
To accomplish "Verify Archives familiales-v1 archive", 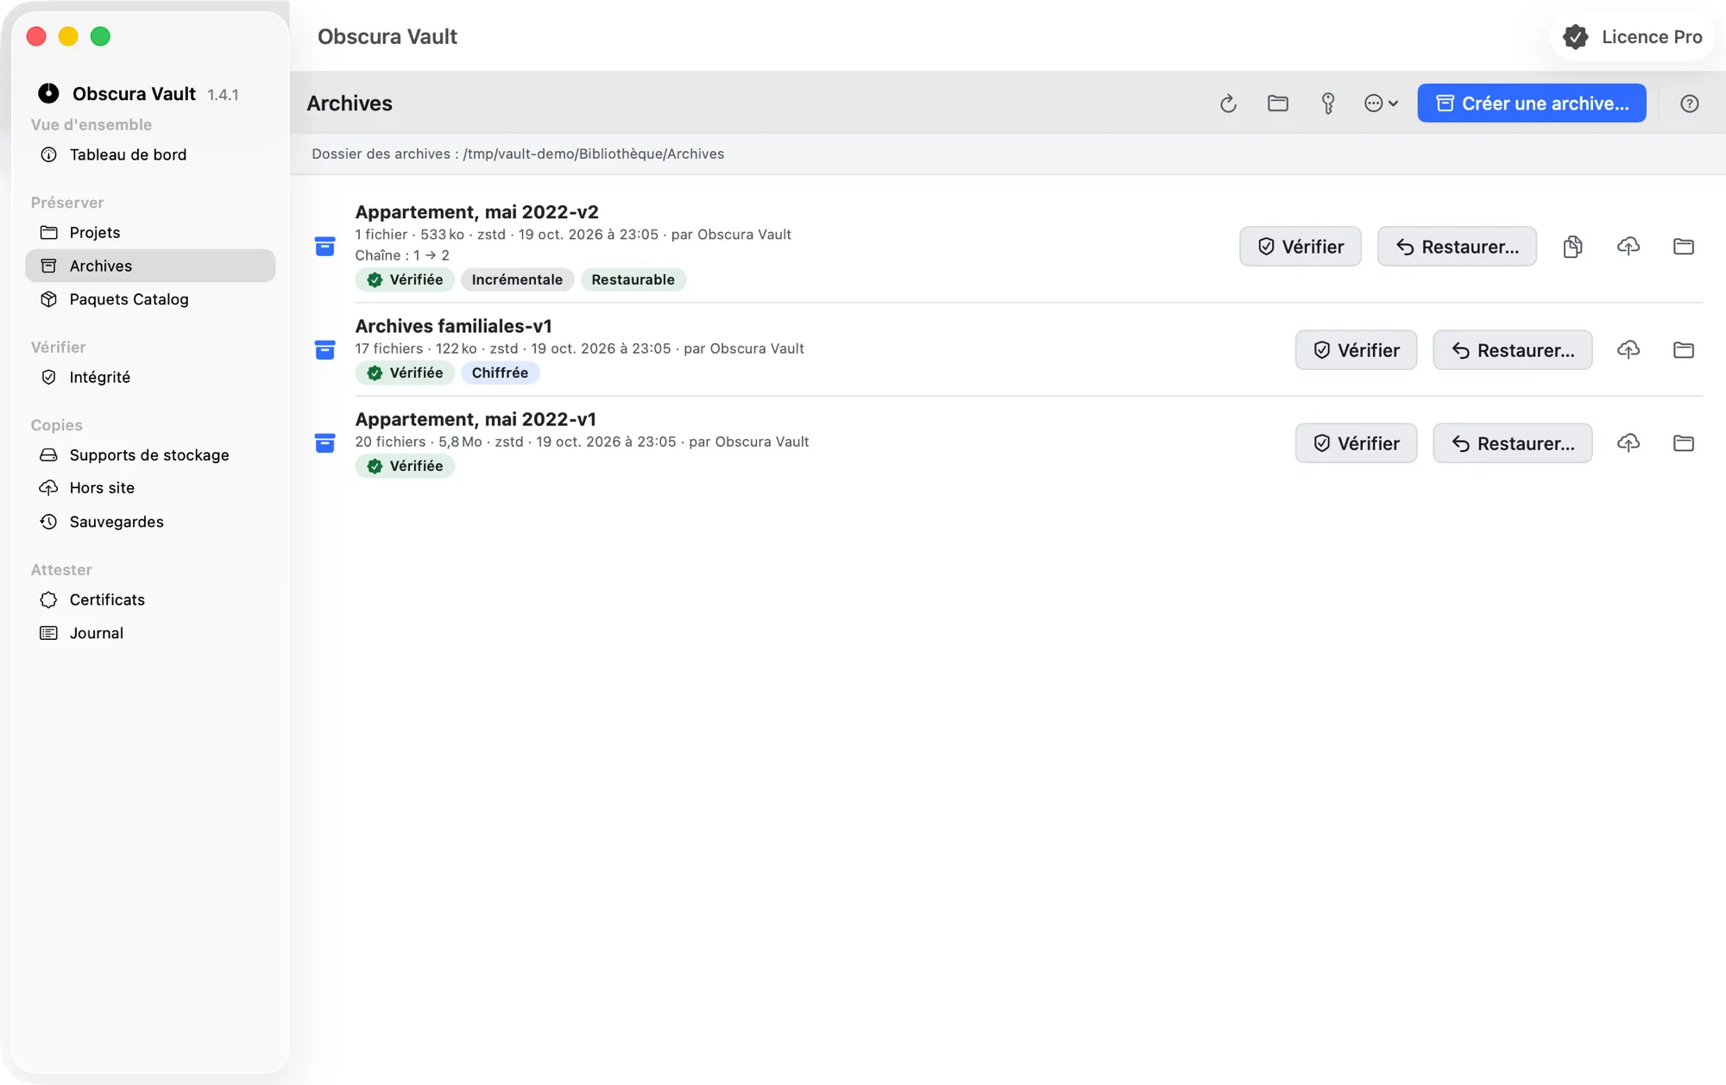I will [x=1356, y=350].
